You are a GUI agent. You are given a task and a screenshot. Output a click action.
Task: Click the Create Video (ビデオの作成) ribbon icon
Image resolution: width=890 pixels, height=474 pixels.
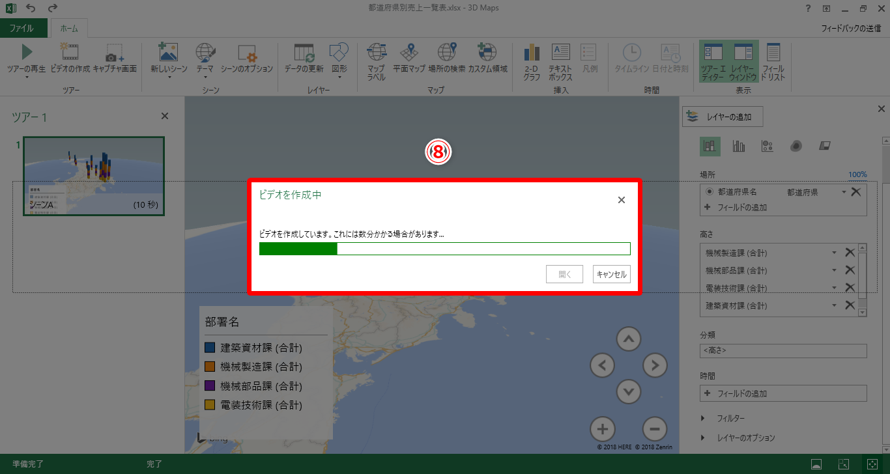tap(70, 52)
